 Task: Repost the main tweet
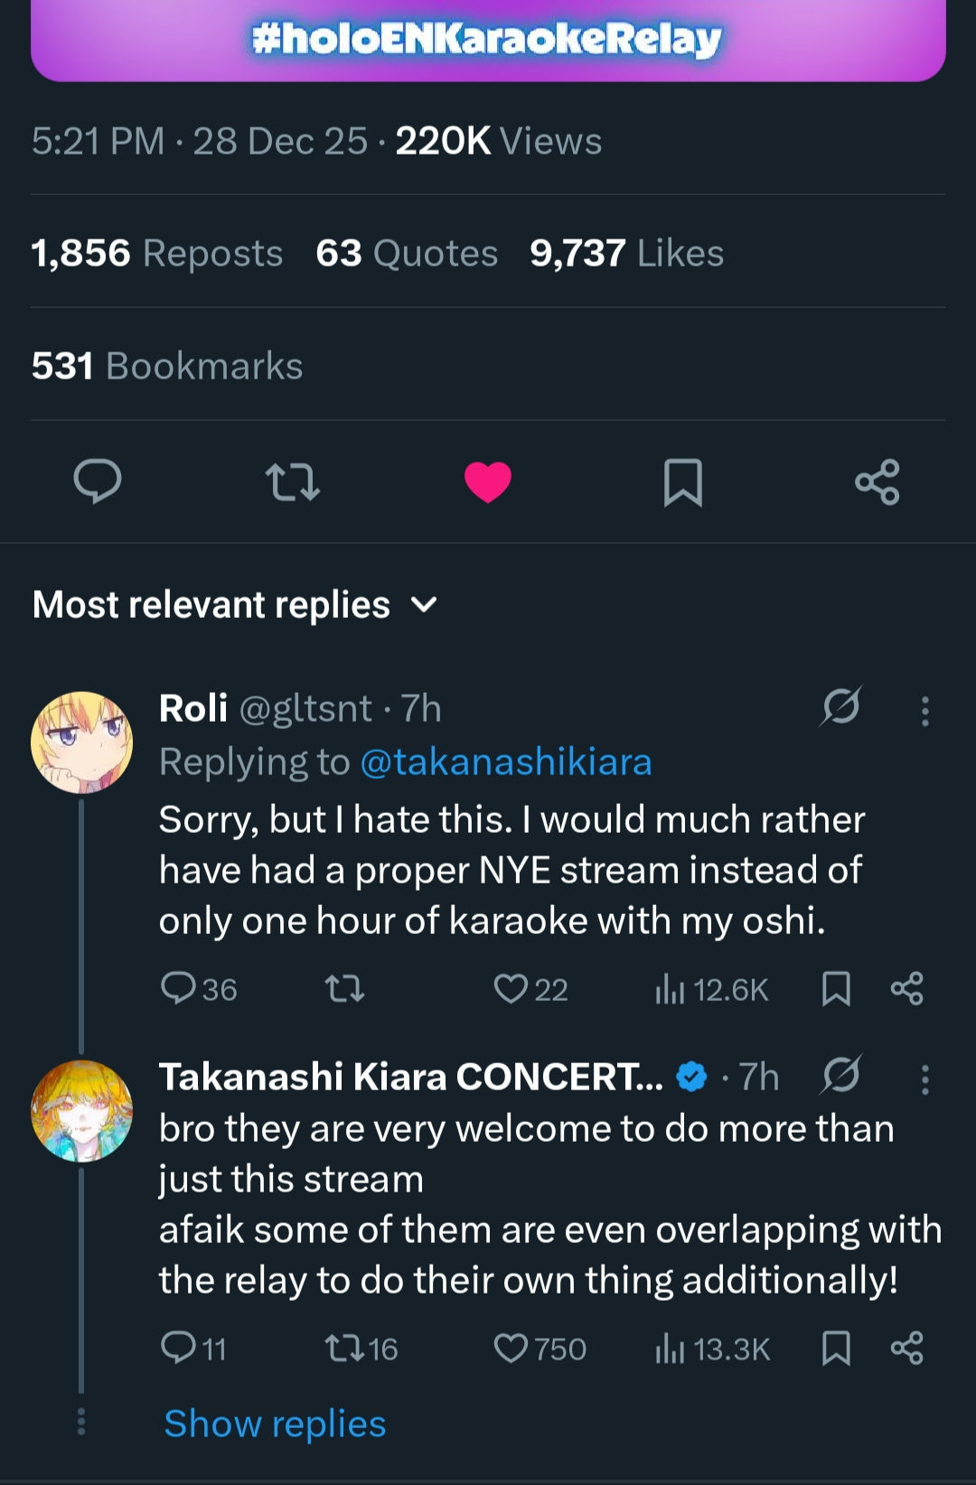293,481
